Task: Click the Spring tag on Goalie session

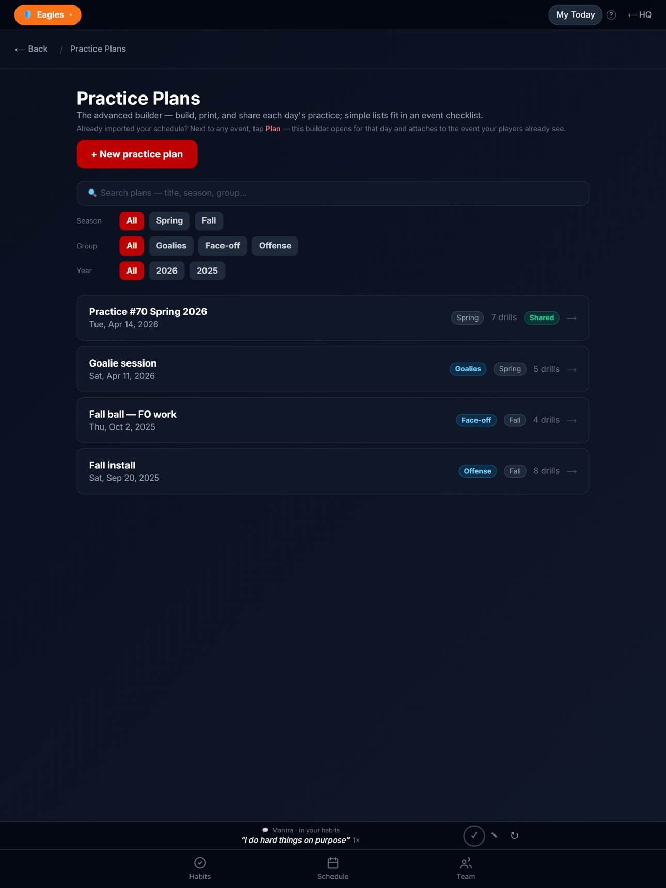Action: pyautogui.click(x=510, y=369)
